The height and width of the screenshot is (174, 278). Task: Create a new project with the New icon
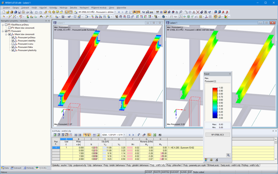(x=3, y=12)
